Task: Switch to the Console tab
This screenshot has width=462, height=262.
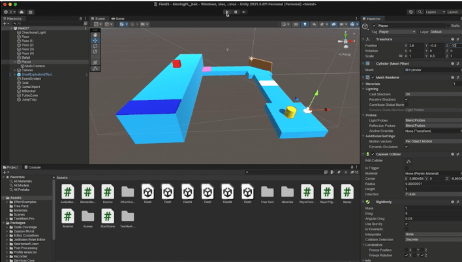Action: point(34,167)
